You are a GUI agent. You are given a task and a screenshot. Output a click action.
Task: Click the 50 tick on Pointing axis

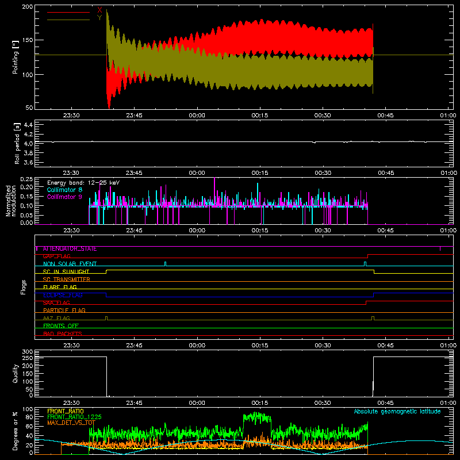29,108
